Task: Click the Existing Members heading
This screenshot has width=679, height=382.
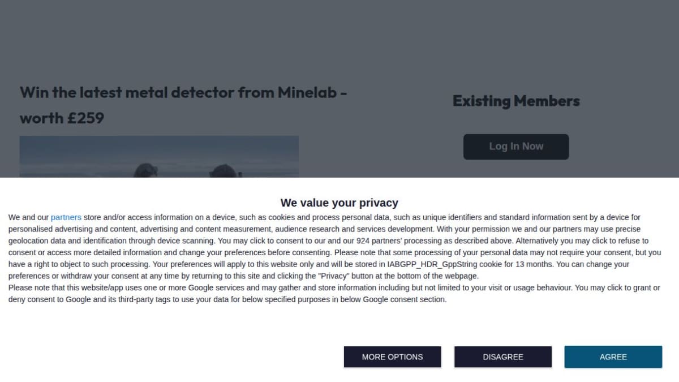Action: click(516, 101)
